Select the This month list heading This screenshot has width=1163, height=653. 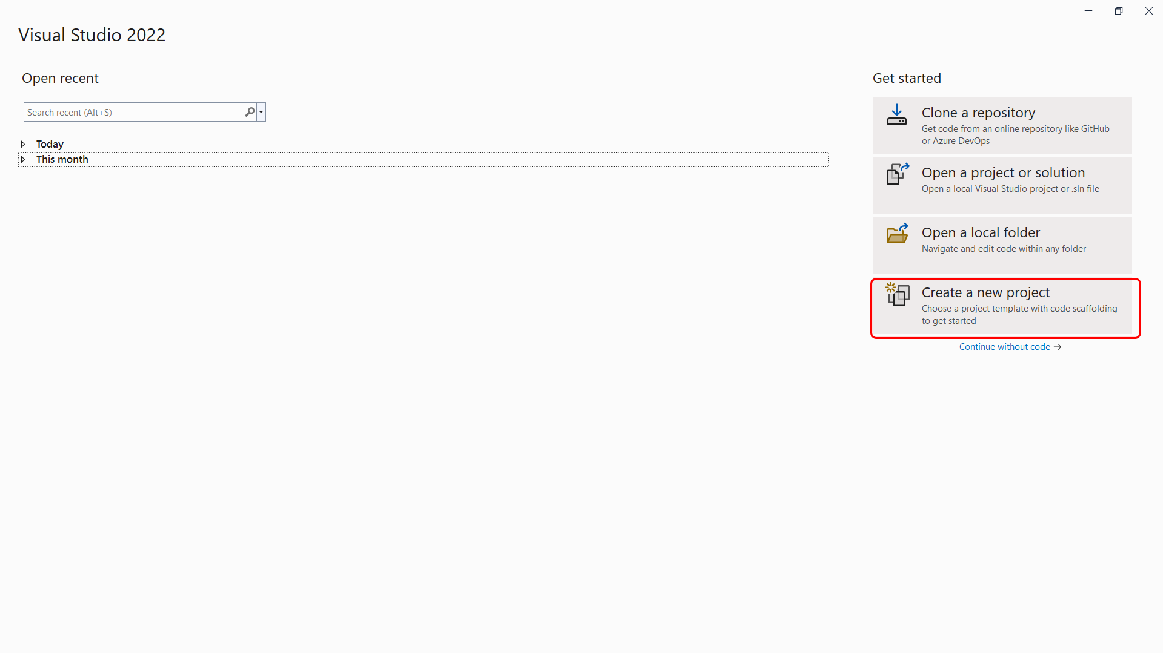(62, 159)
